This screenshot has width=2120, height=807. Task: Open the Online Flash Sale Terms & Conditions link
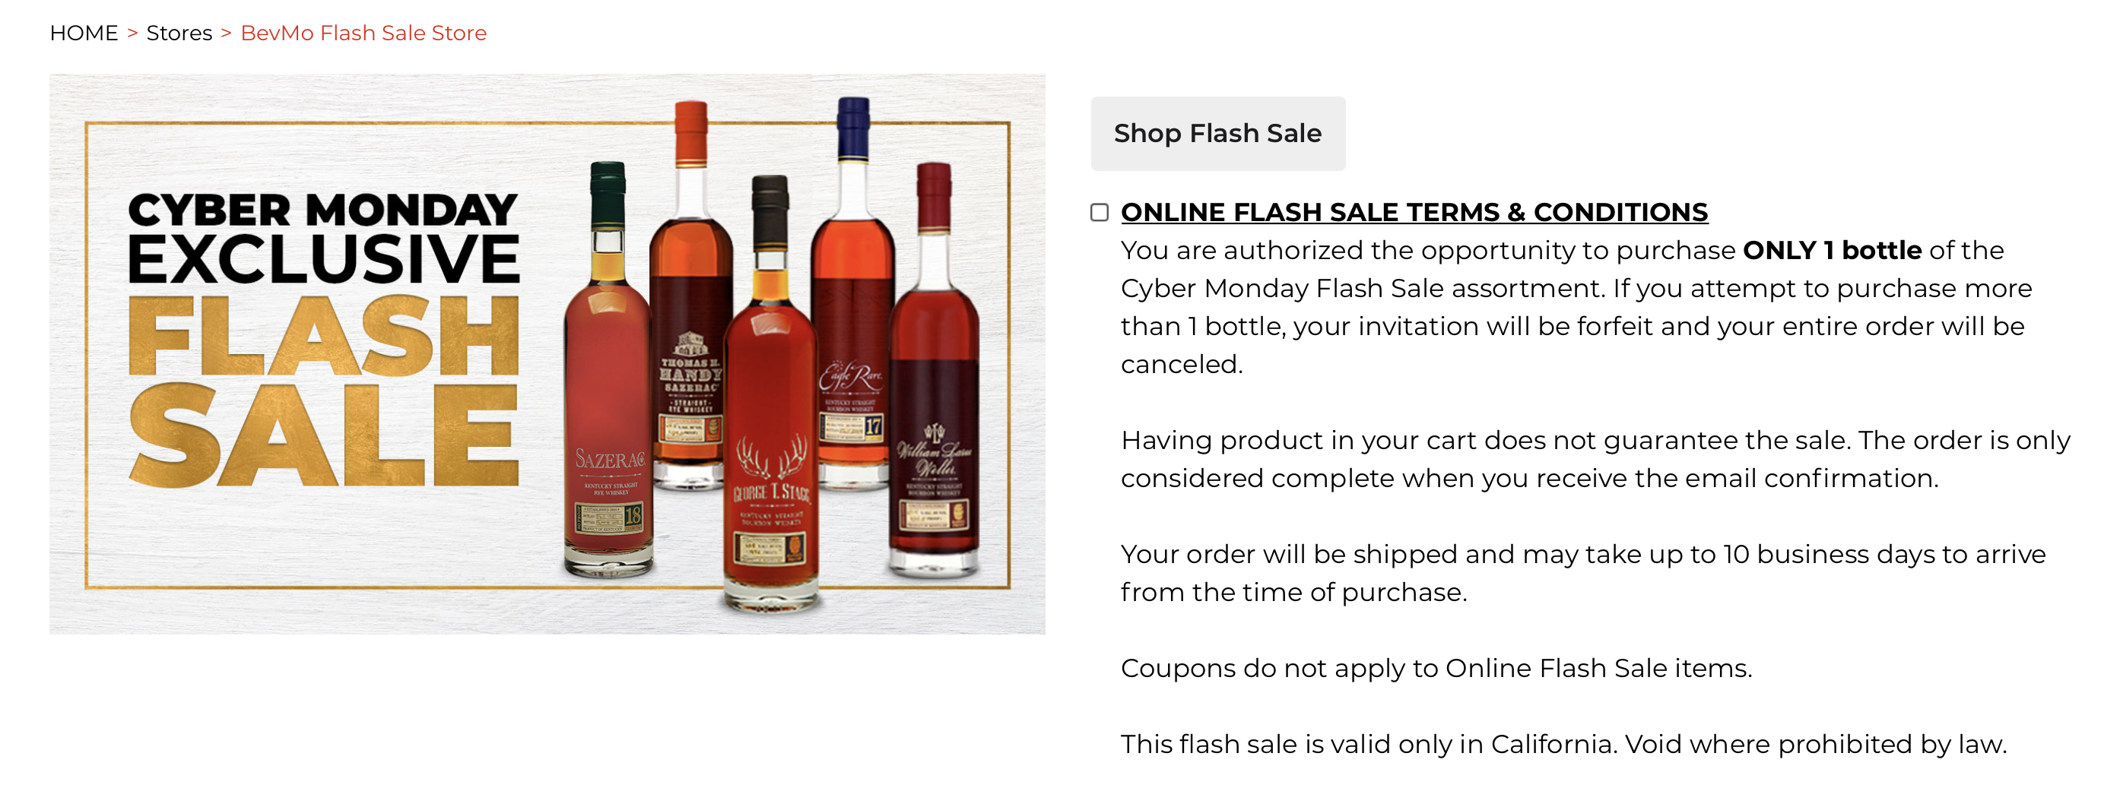[1413, 212]
